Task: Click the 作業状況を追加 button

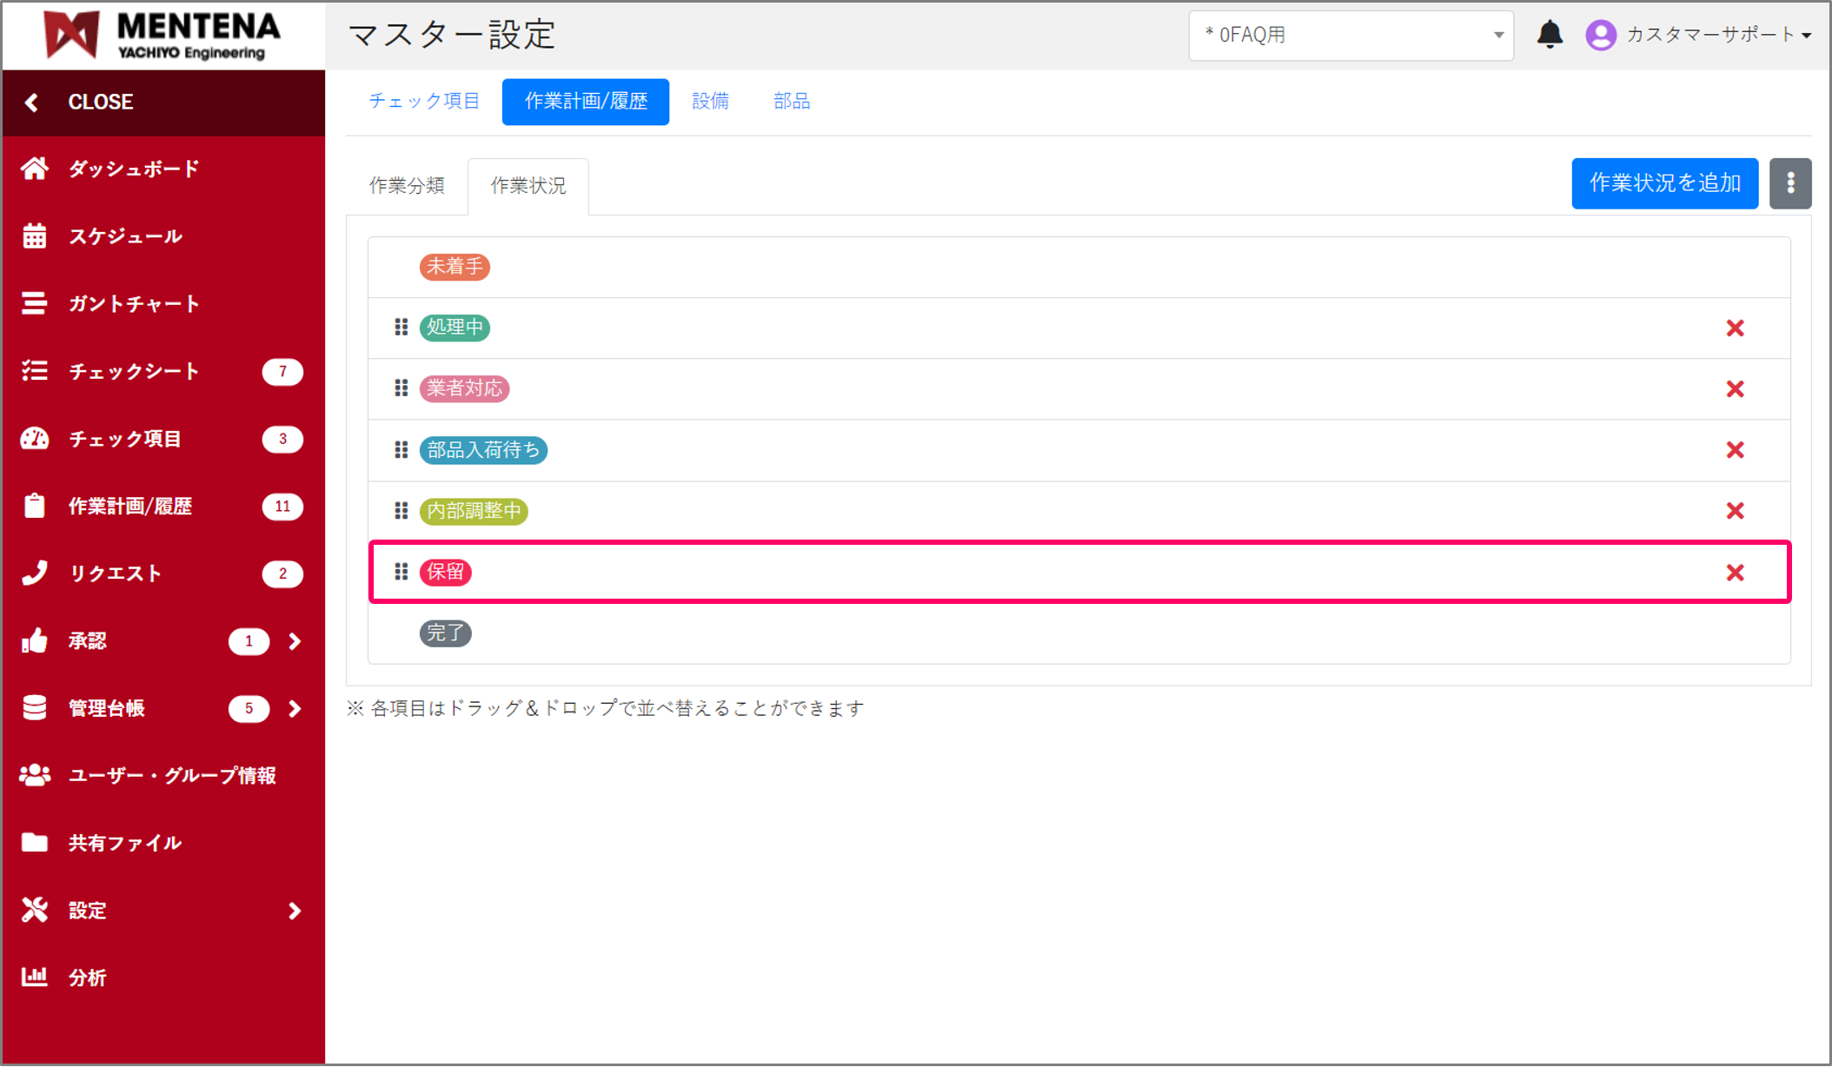Action: coord(1663,183)
